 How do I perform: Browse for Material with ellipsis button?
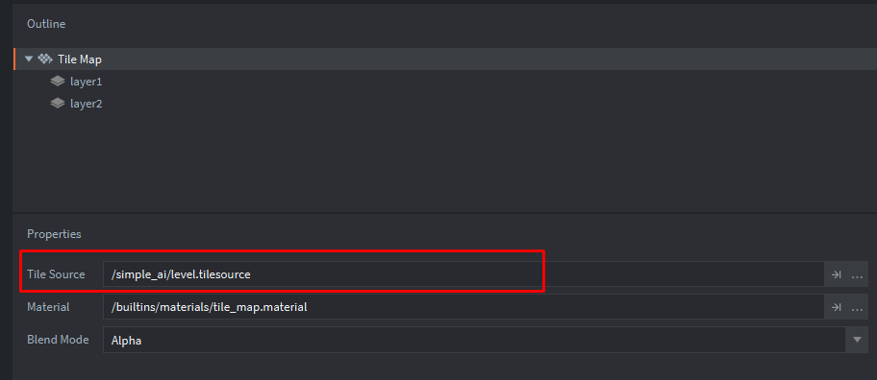(x=857, y=307)
